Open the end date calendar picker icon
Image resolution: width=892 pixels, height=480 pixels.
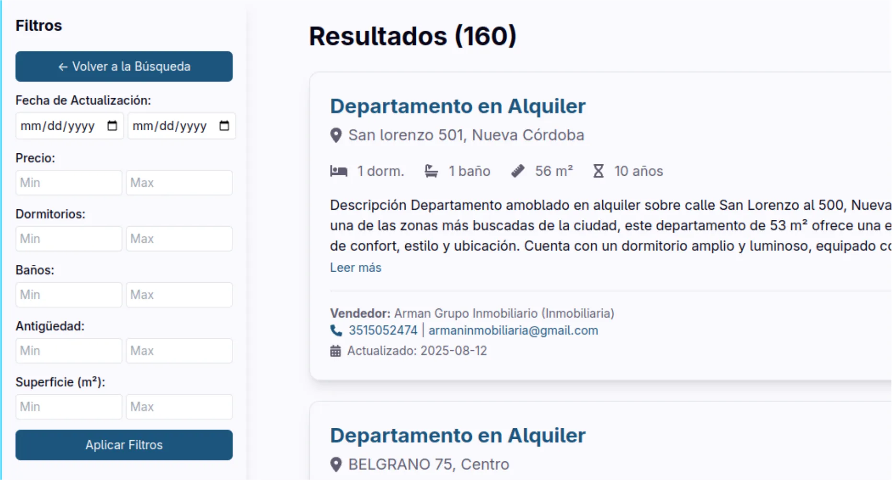coord(224,126)
